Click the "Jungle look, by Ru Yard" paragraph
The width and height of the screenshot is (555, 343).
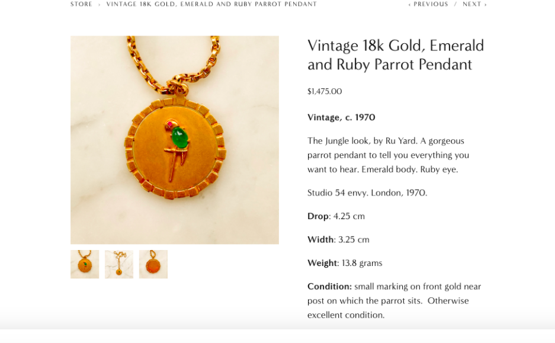[x=389, y=155]
